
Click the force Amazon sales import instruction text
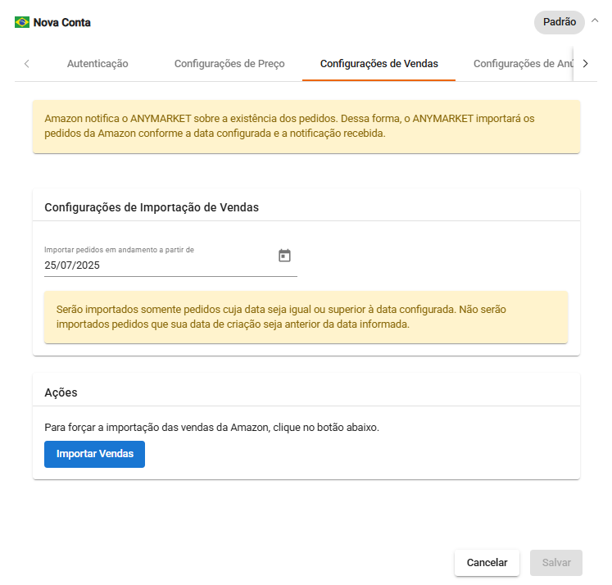point(211,428)
